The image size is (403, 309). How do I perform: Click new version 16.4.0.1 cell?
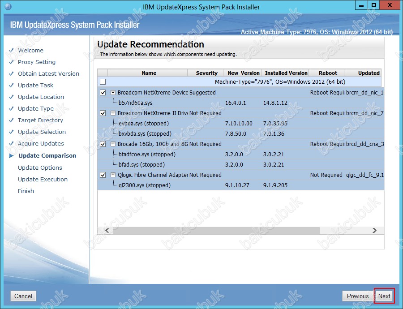pos(236,103)
